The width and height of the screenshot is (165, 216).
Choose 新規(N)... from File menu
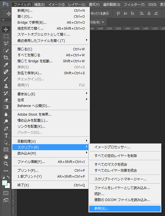pos(50,10)
